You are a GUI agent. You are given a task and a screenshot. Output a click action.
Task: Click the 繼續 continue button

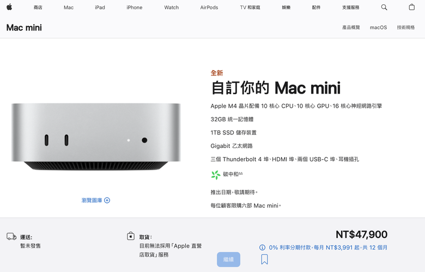(228, 259)
